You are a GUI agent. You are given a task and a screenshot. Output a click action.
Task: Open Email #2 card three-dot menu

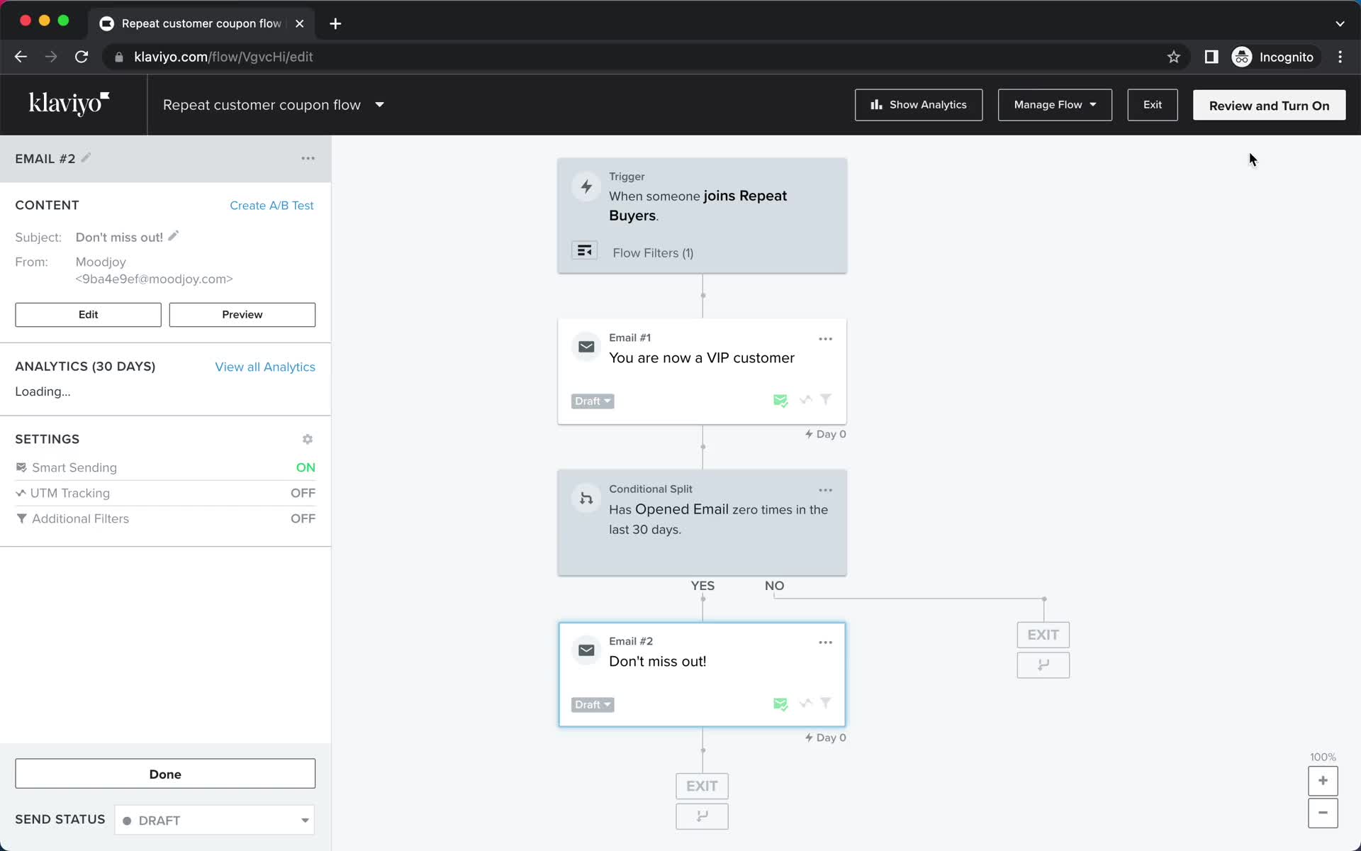tap(825, 643)
